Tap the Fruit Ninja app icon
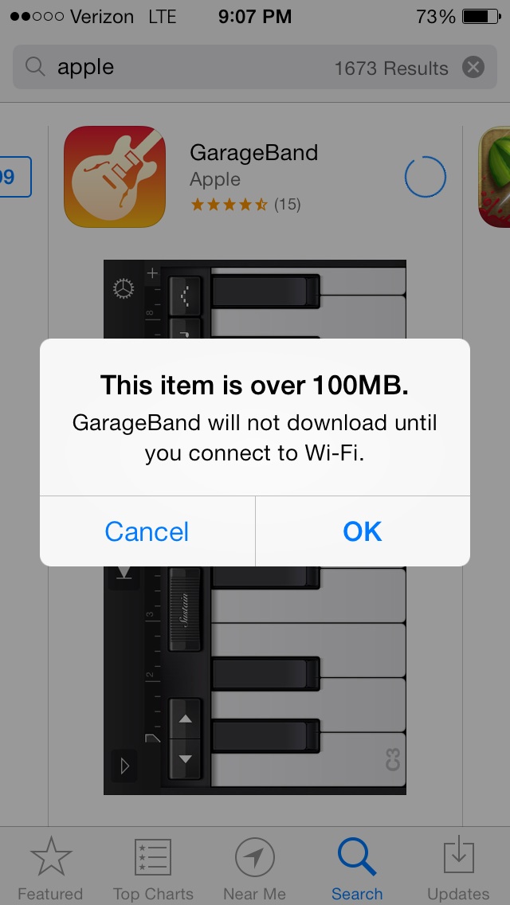510x905 pixels. (494, 177)
